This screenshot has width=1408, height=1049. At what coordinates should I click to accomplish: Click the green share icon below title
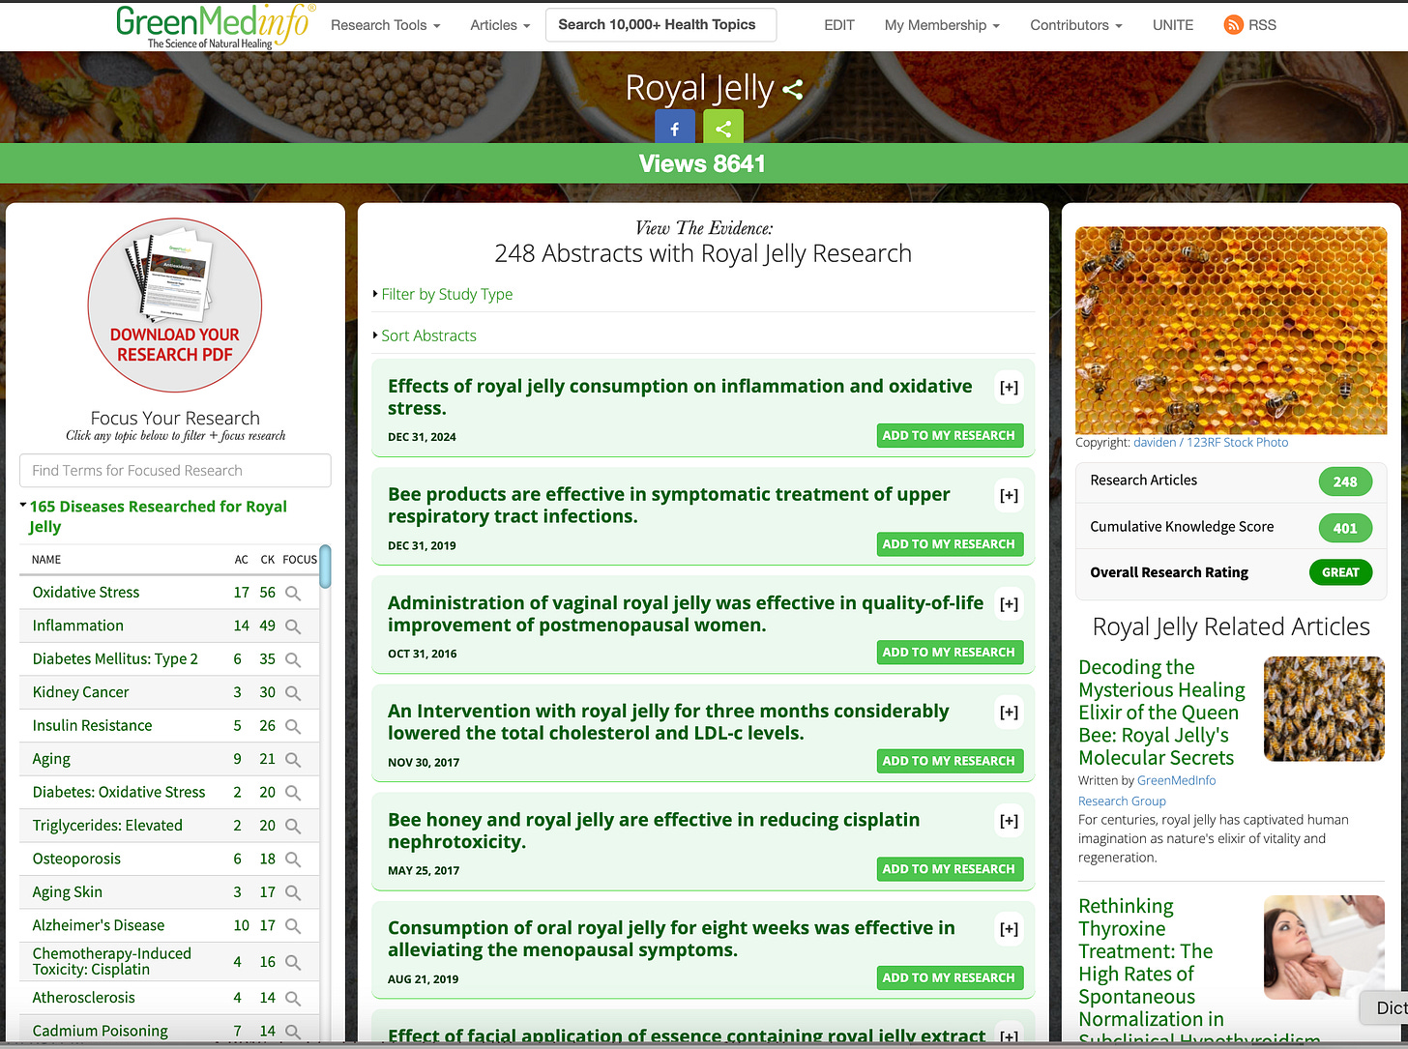coord(723,128)
